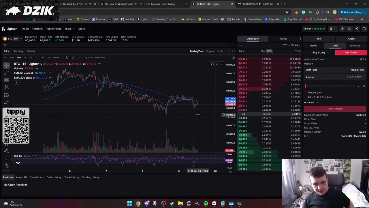Open the More timeframes dropdown
Screen dimensions: 369x208
click(x=56, y=57)
